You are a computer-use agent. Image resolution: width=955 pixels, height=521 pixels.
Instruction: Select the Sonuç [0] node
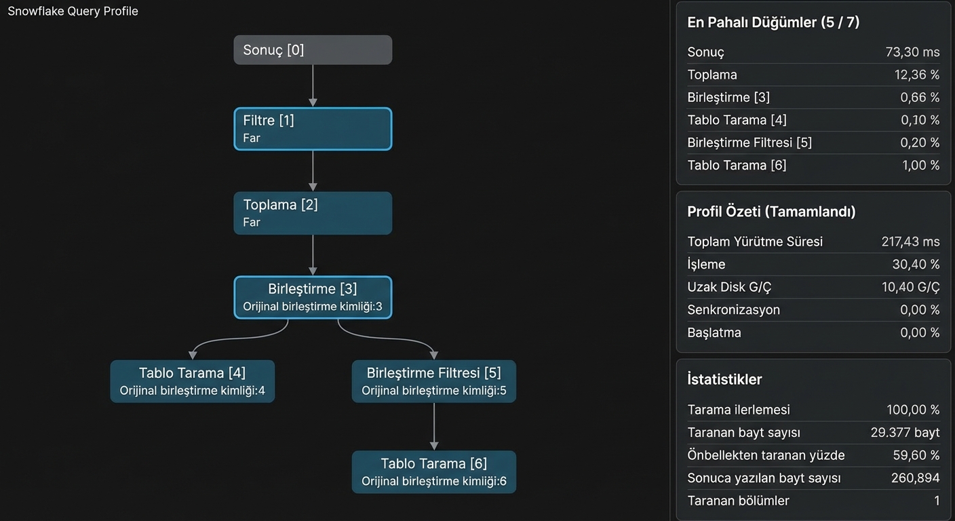313,50
